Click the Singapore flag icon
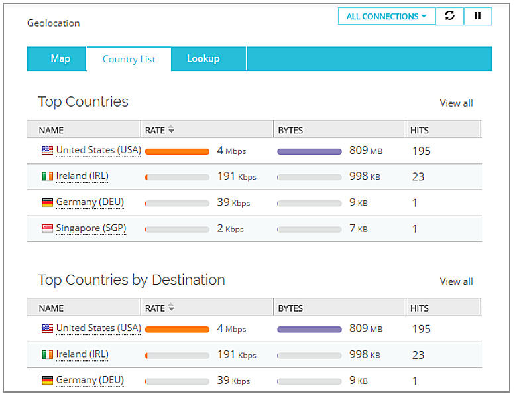 47,228
